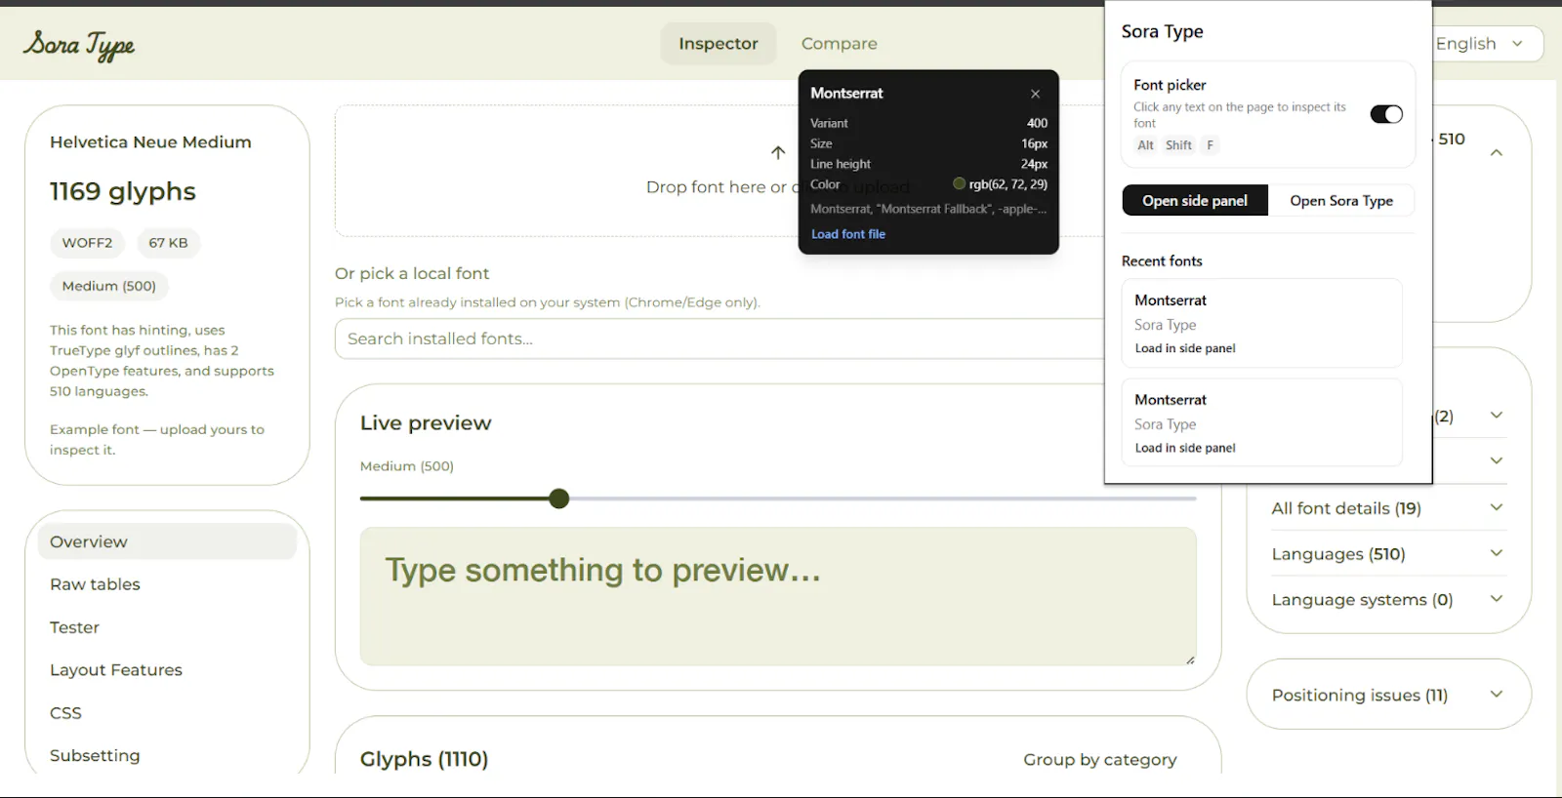Click the Medium (500) weight tag
1562x798 pixels.
click(108, 286)
